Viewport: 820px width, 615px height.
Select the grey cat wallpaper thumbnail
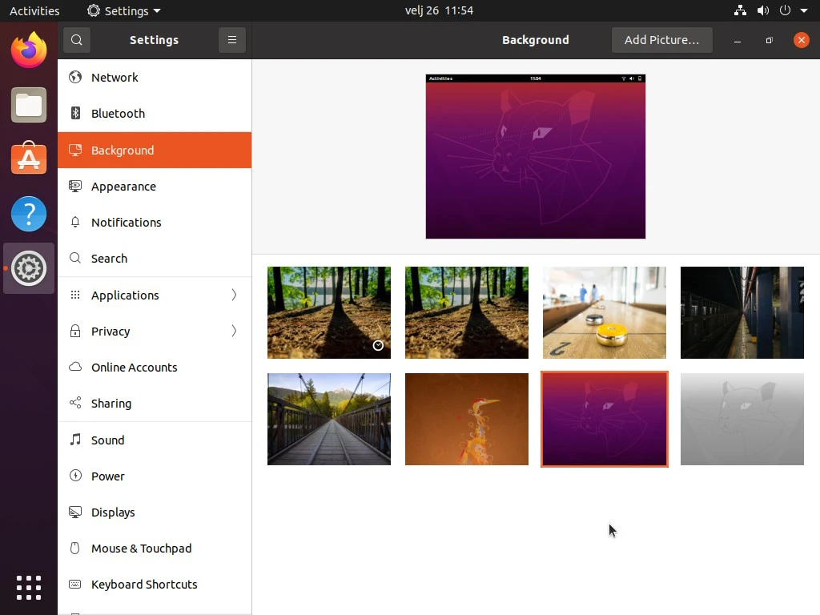(742, 419)
